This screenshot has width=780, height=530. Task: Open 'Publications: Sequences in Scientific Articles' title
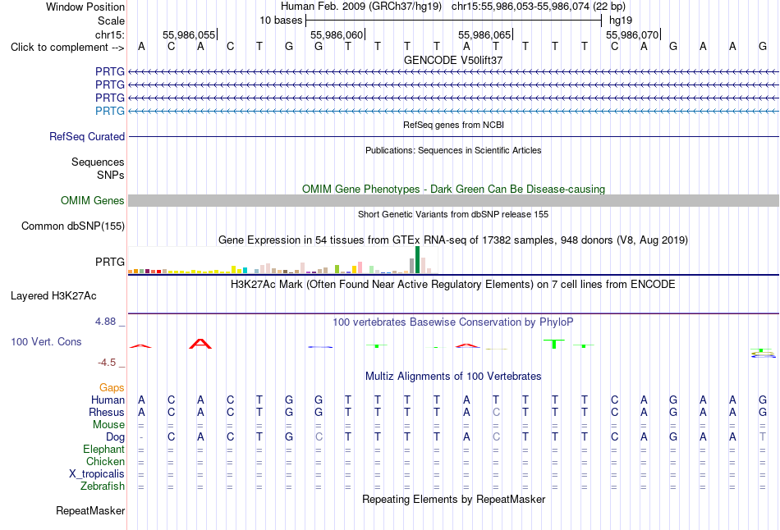click(453, 150)
